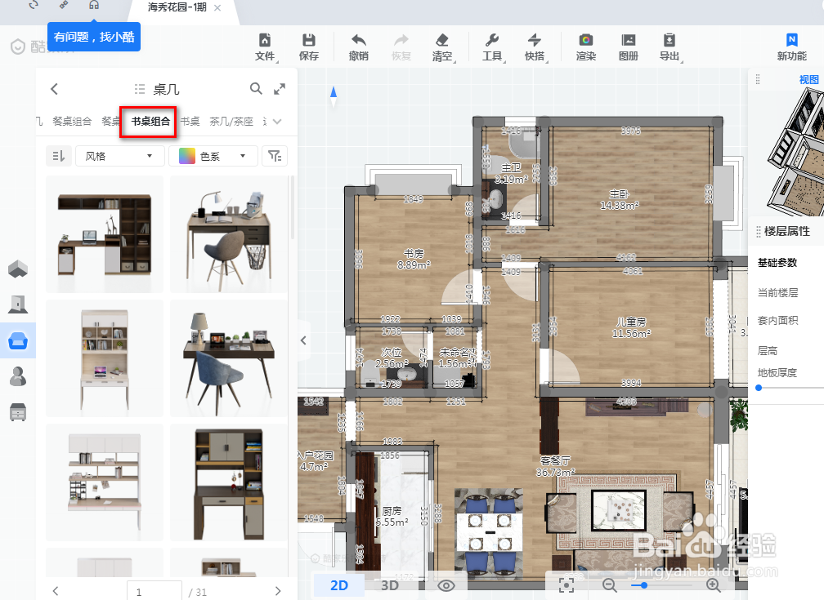Select the sofa furniture library sidebar icon
The height and width of the screenshot is (600, 824).
[18, 340]
